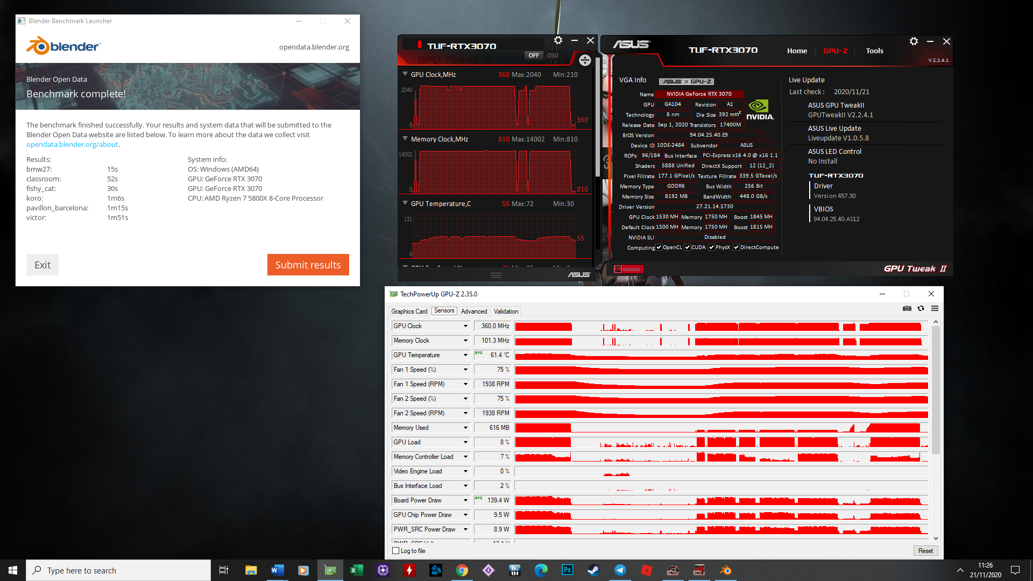
Task: Collapse the GPU Clock,MHz graph
Action: [x=405, y=74]
